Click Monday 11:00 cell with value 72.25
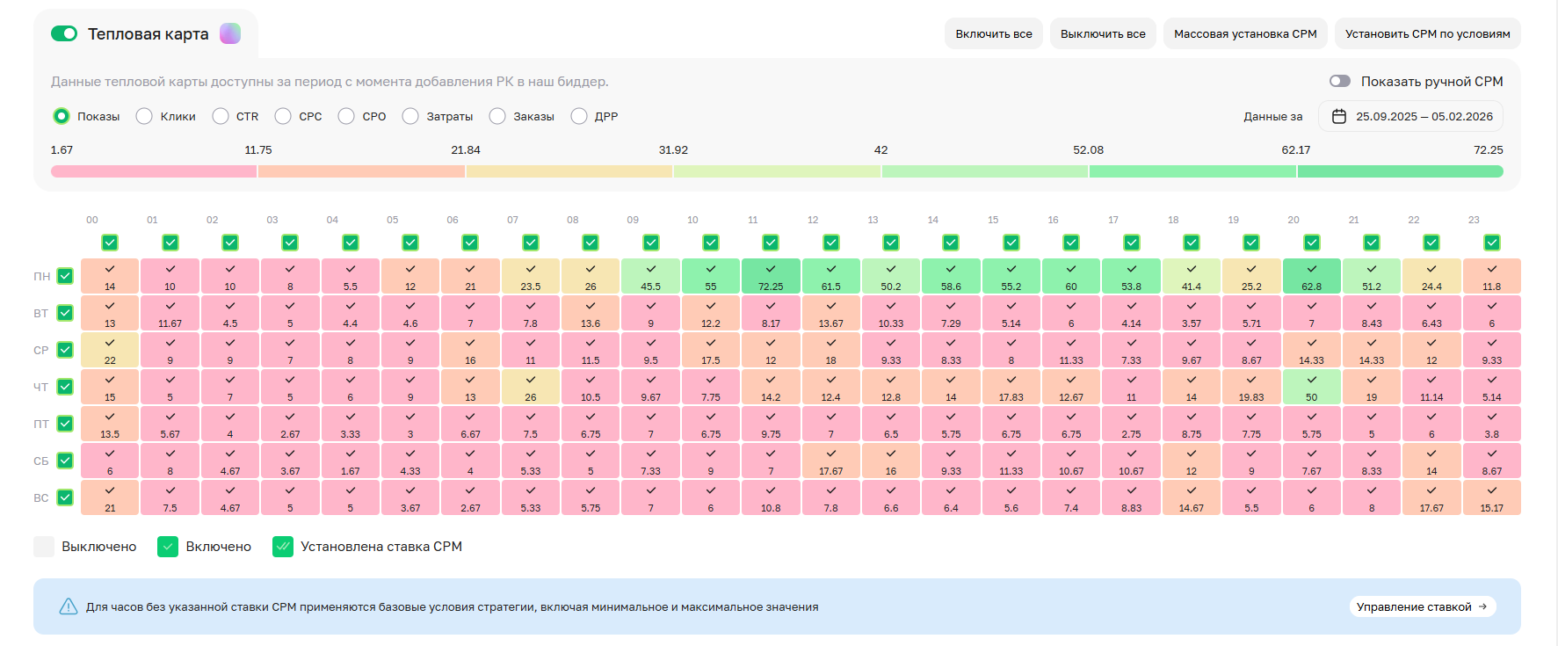The width and height of the screenshot is (1558, 646). (771, 276)
